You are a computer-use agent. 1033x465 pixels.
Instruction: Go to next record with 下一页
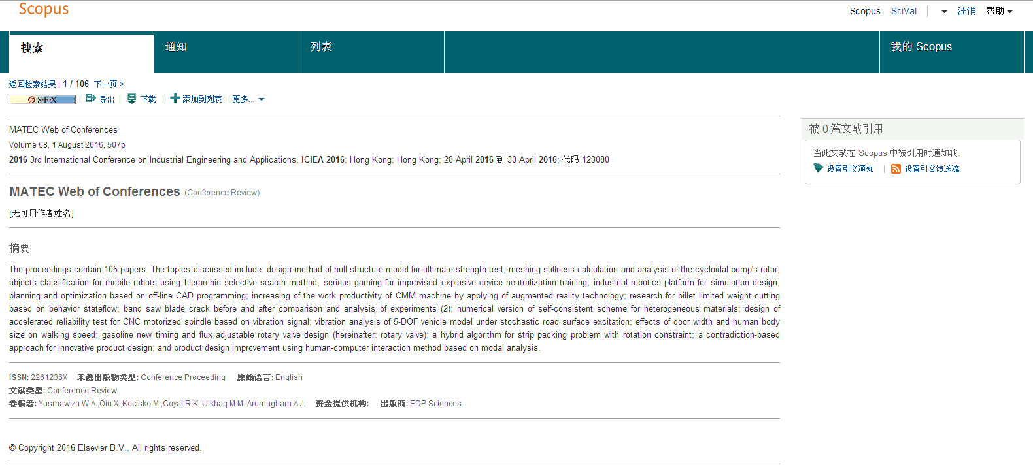(109, 84)
